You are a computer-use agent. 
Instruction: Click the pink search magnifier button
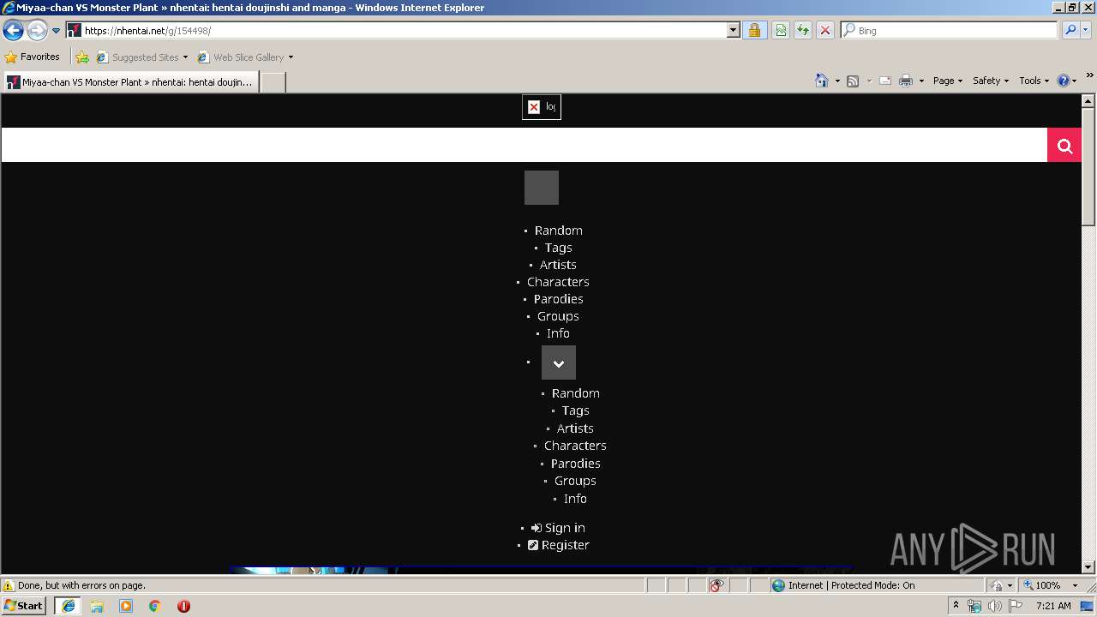coord(1064,145)
